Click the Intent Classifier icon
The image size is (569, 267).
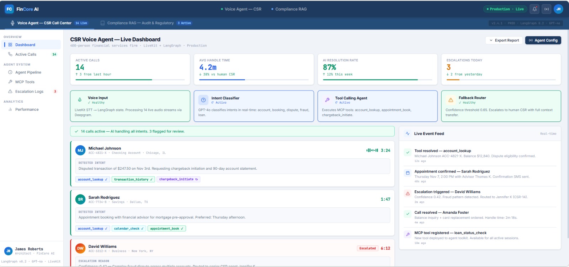pos(203,100)
